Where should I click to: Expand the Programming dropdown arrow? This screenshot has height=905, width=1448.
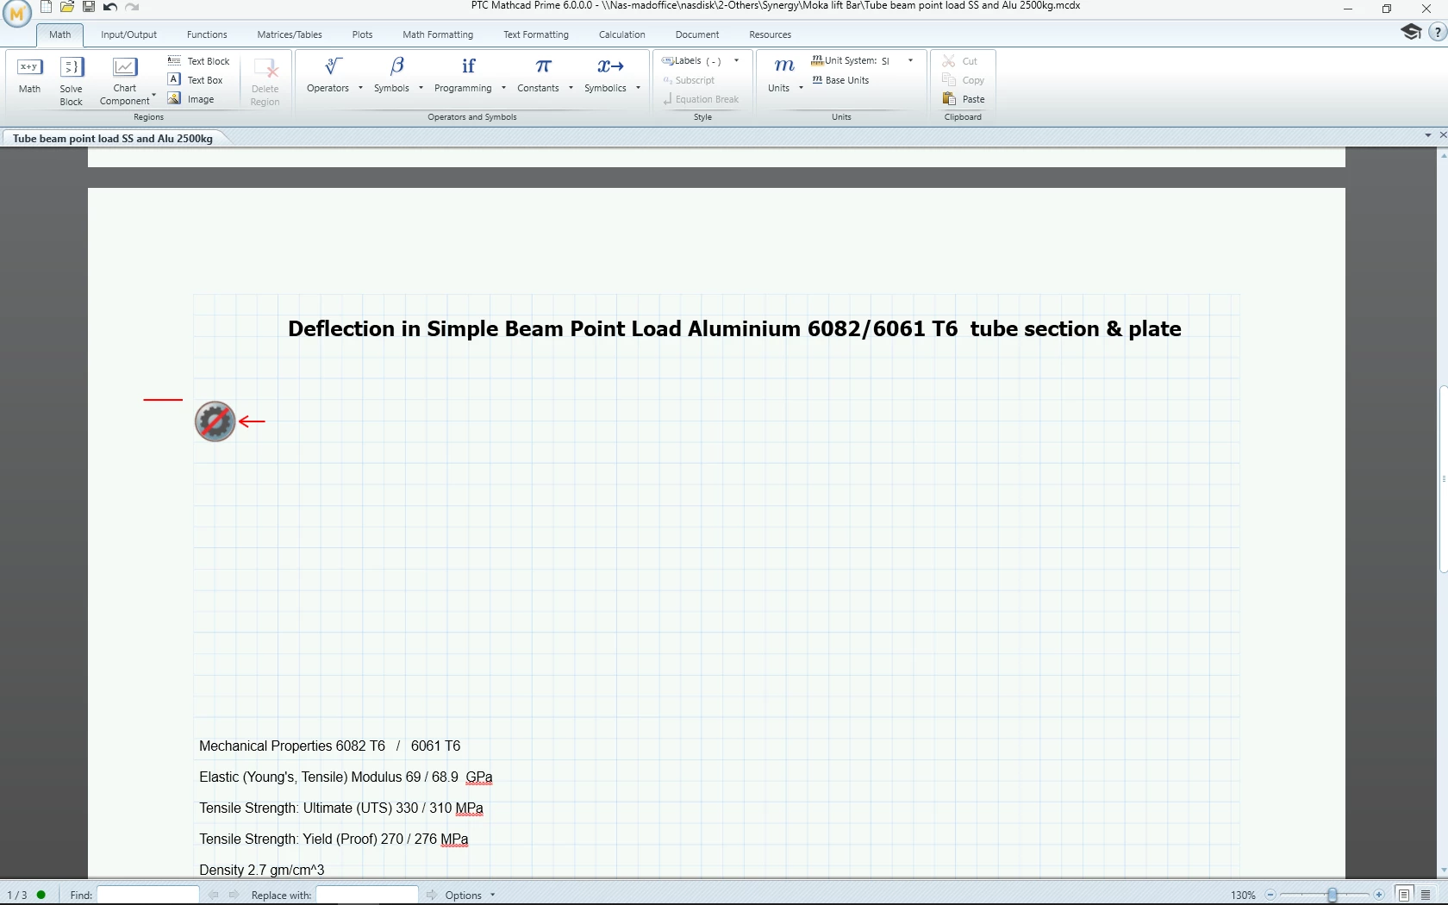[503, 88]
